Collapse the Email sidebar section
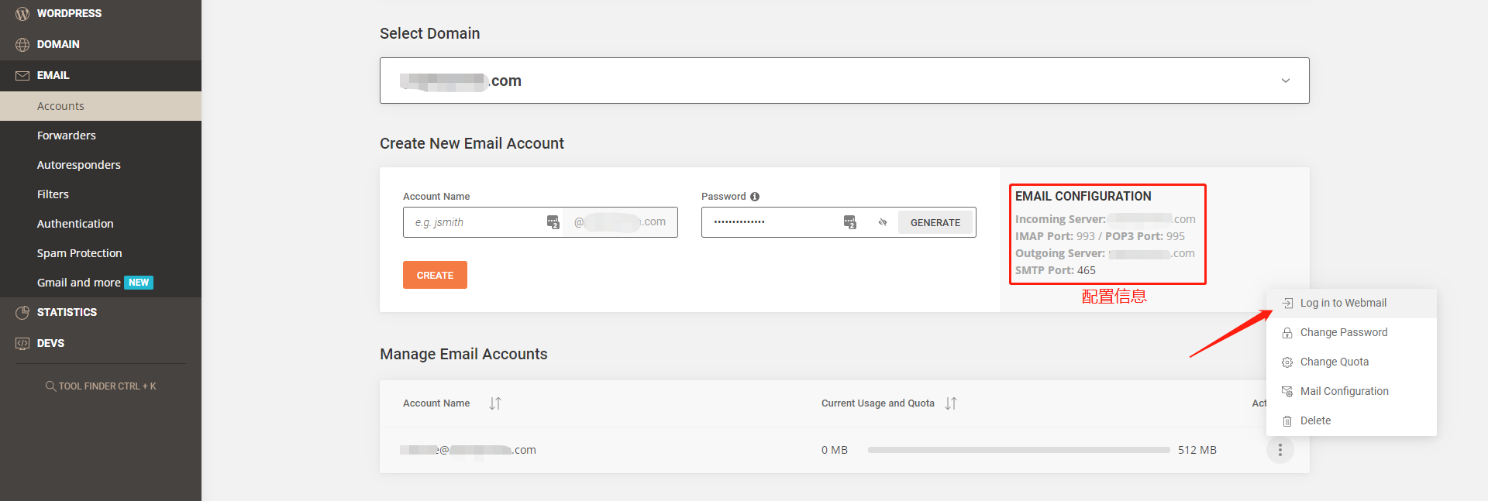Image resolution: width=1488 pixels, height=501 pixels. (101, 76)
